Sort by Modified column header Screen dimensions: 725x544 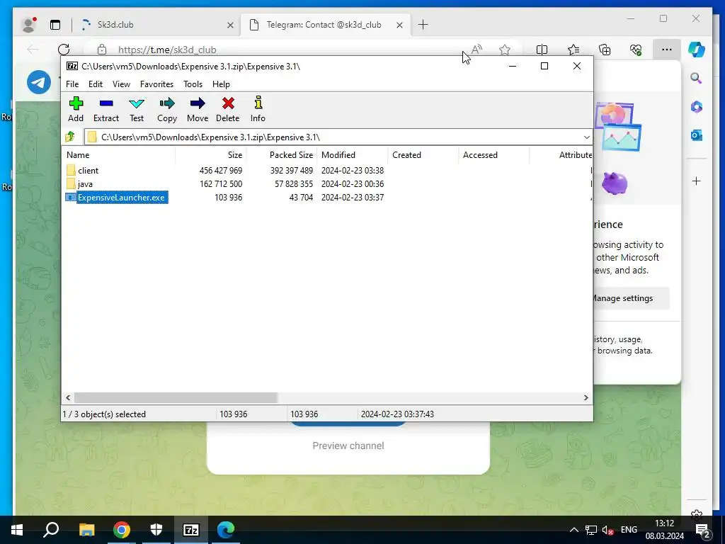coord(353,155)
